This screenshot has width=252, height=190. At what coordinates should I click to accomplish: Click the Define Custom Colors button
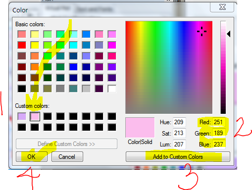pos(66,144)
